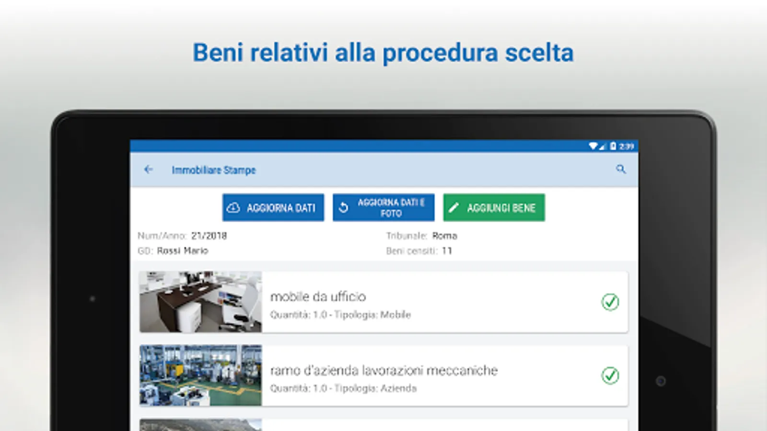Click the Tribunale value 'Roma'
The image size is (767, 431).
click(445, 236)
